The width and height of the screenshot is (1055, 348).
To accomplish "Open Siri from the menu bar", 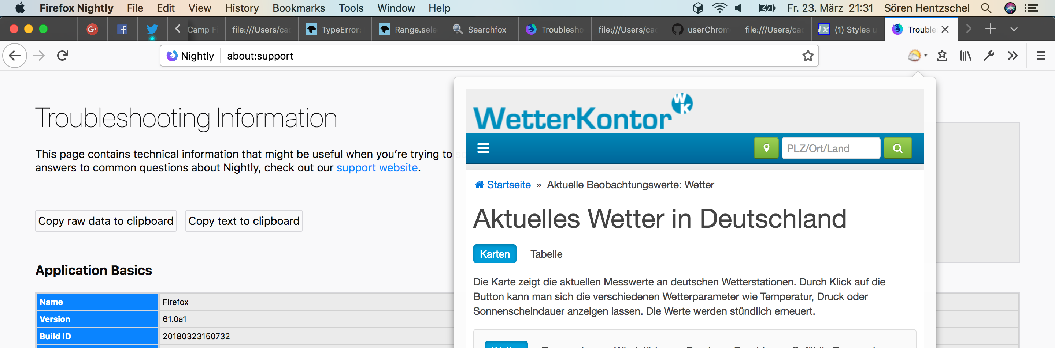I will [1010, 8].
